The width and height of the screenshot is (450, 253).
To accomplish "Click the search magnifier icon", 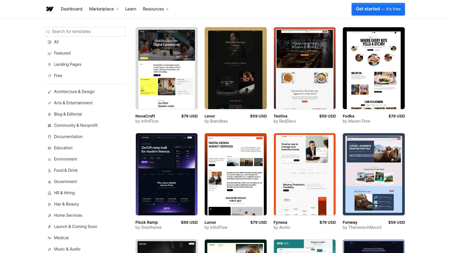I will 49,32.
